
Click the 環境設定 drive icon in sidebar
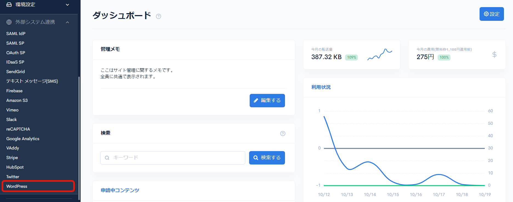[x=9, y=4]
